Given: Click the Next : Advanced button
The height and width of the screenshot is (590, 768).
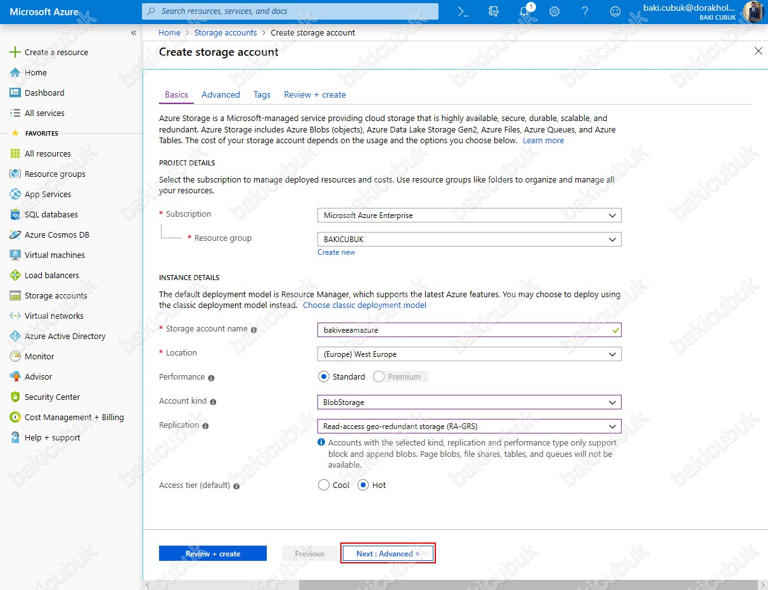Looking at the screenshot, I should coord(388,554).
